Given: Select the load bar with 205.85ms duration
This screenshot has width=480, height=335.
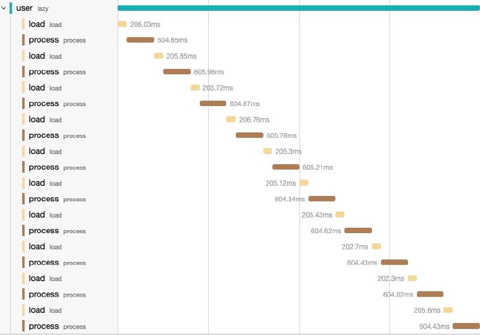Looking at the screenshot, I should coord(158,56).
